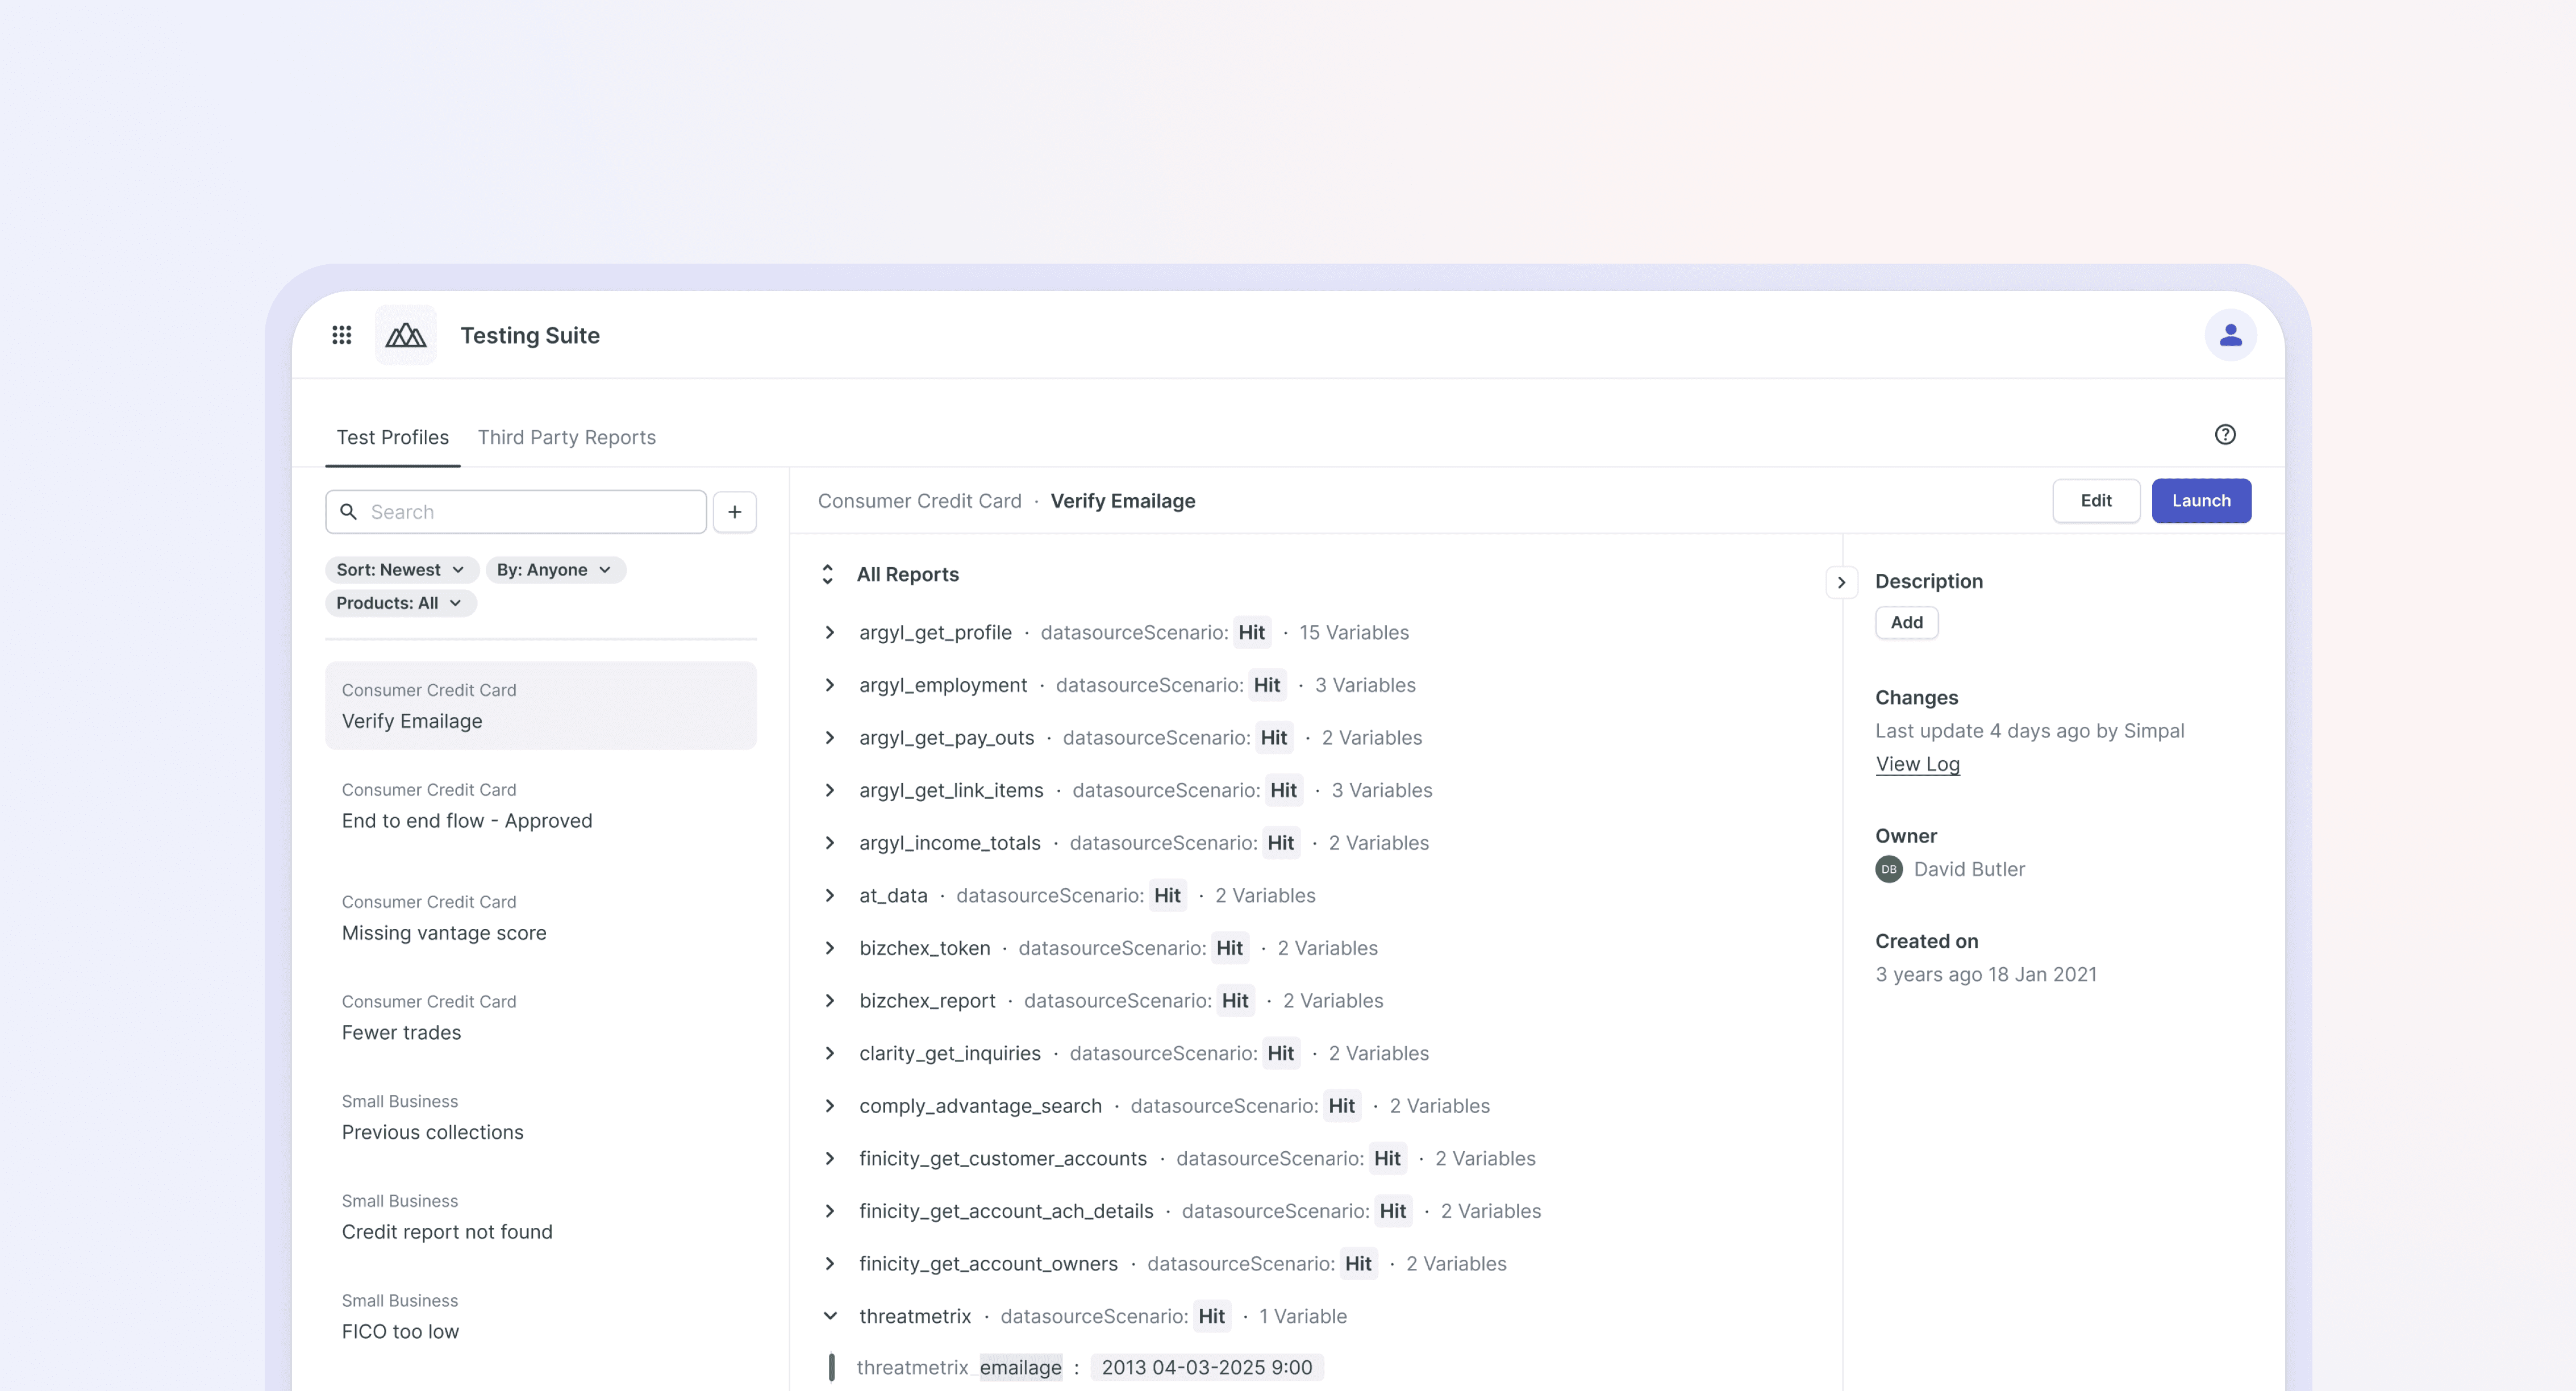Viewport: 2576px width, 1391px height.
Task: Open the user profile avatar
Action: point(2230,335)
